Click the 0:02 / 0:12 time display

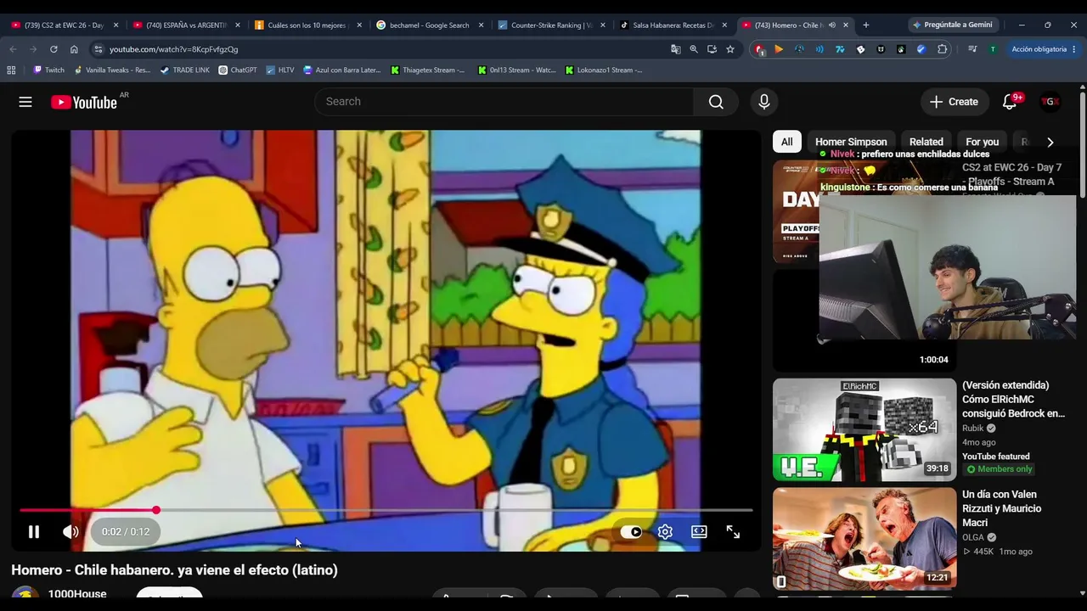point(126,532)
